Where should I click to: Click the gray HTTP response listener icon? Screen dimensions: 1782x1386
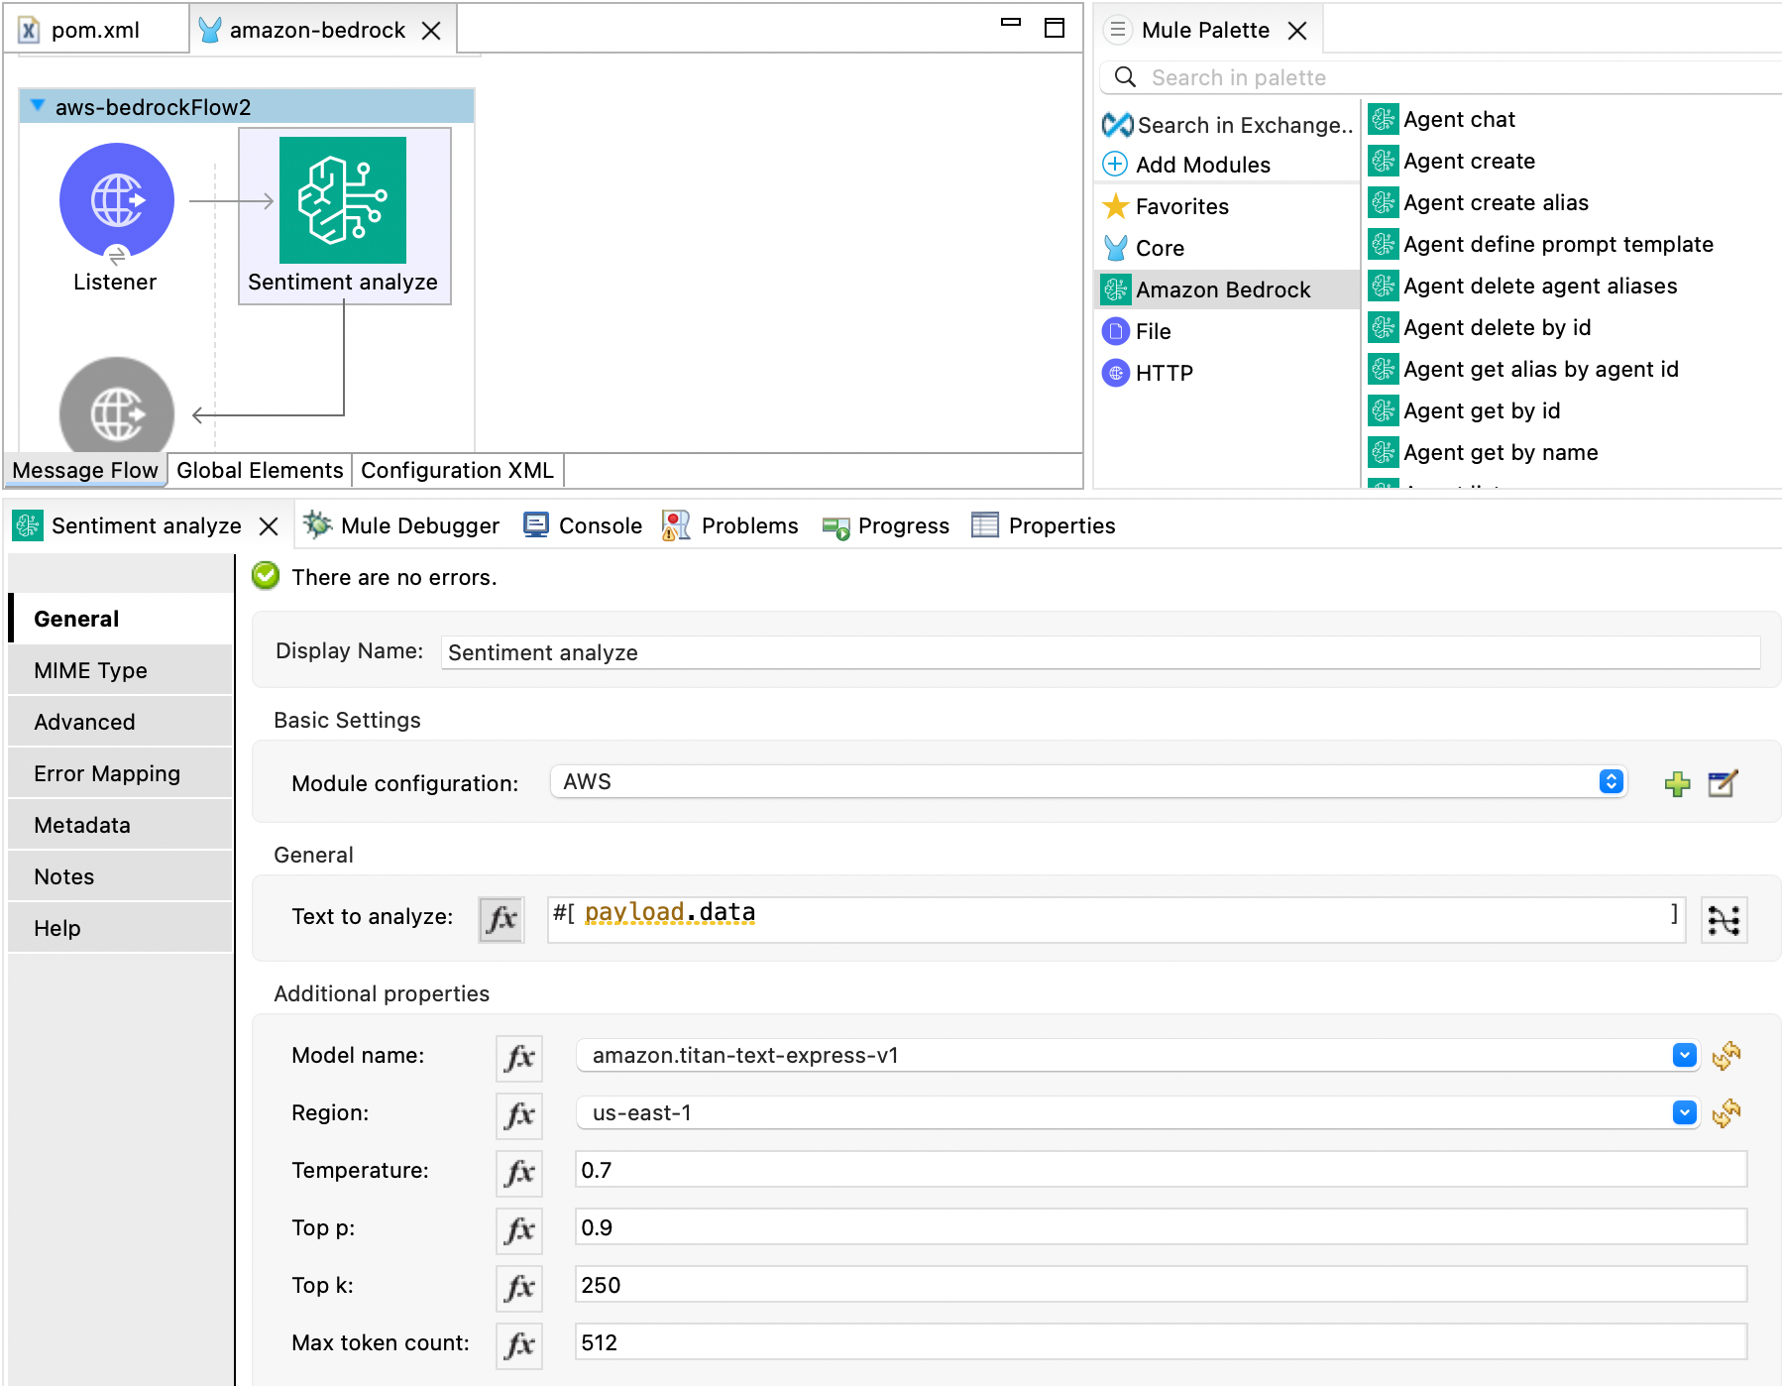117,406
